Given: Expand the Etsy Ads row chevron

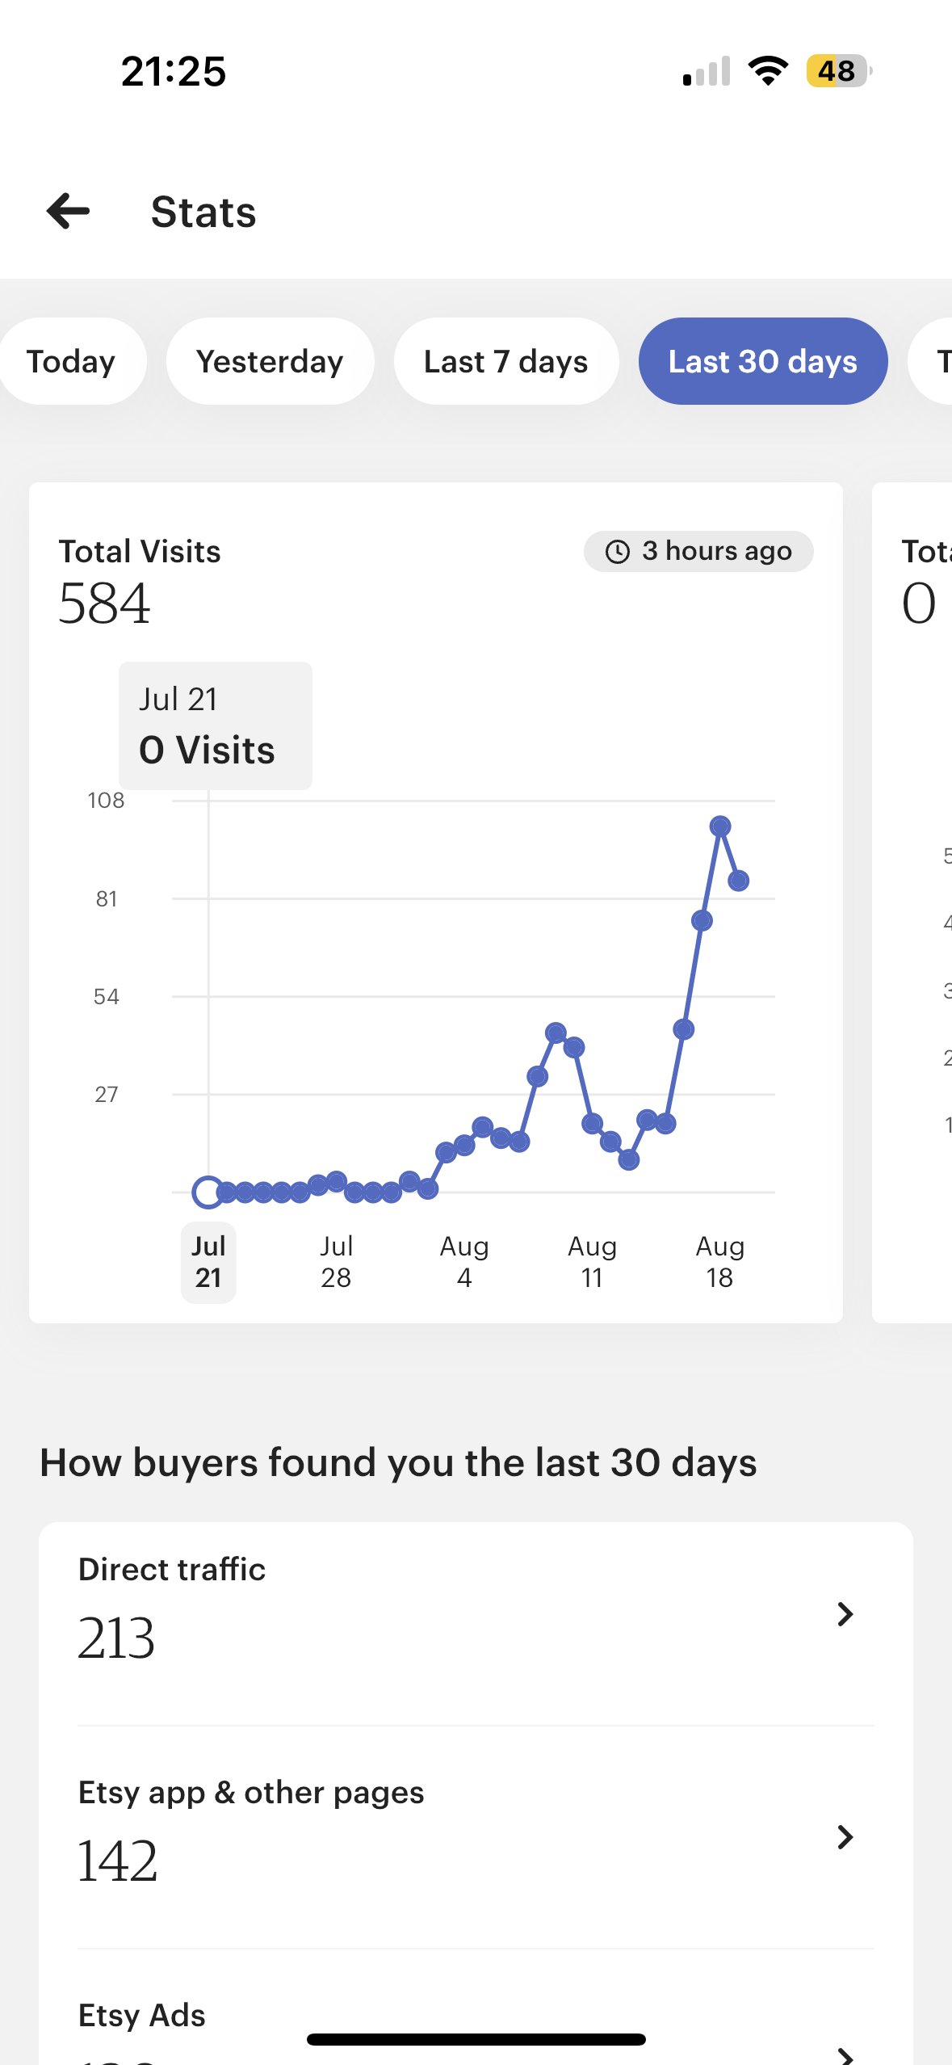Looking at the screenshot, I should tap(845, 2055).
